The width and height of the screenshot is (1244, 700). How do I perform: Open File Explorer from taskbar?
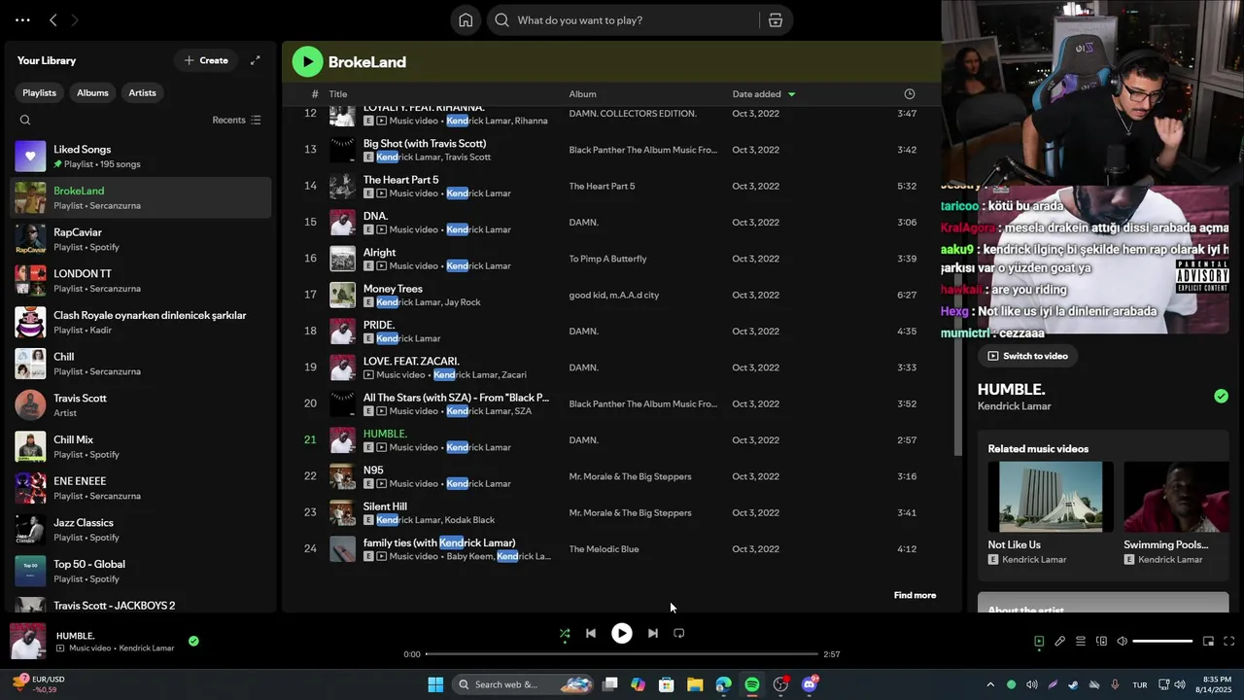click(695, 684)
